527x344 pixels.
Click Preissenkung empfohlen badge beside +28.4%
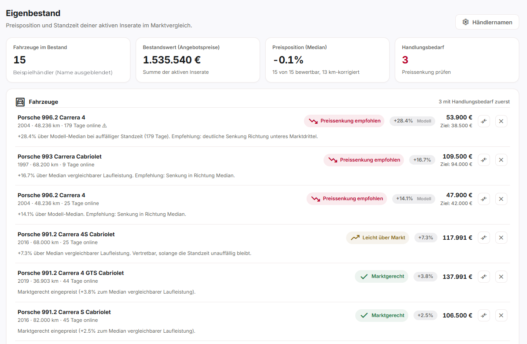coord(344,121)
